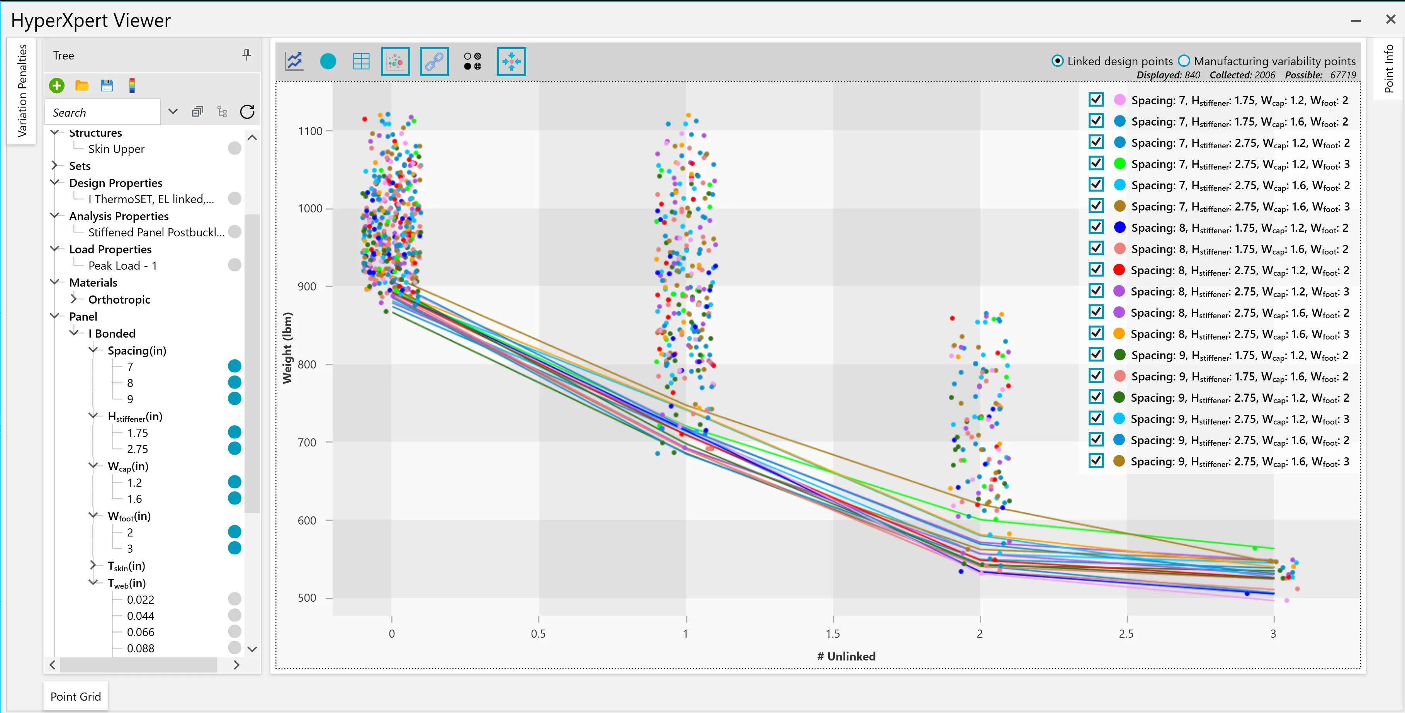Click the '# Unlinked' axis label
1405x713 pixels.
point(846,656)
